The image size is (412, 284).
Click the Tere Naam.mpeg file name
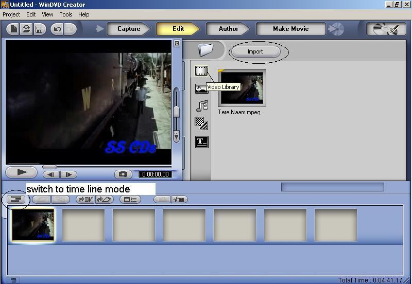click(239, 112)
